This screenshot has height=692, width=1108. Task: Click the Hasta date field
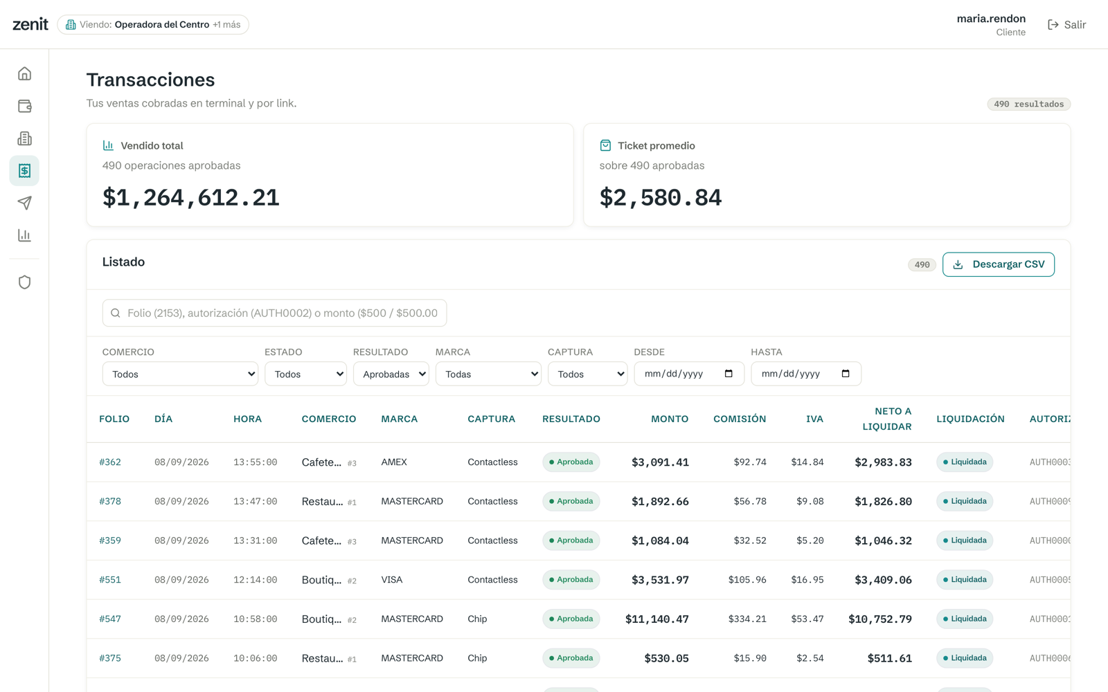[x=806, y=374]
